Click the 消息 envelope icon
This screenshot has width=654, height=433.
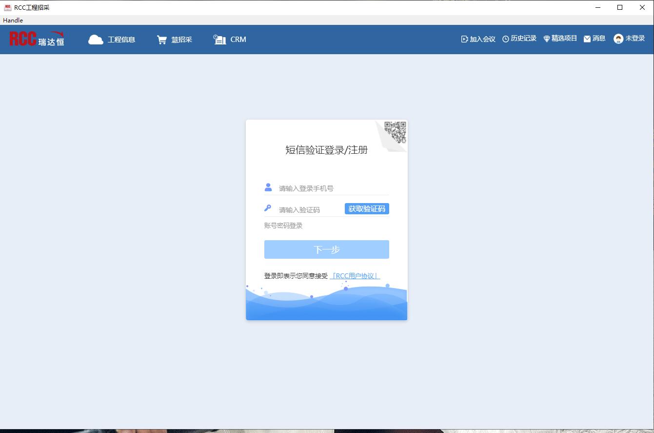[587, 39]
